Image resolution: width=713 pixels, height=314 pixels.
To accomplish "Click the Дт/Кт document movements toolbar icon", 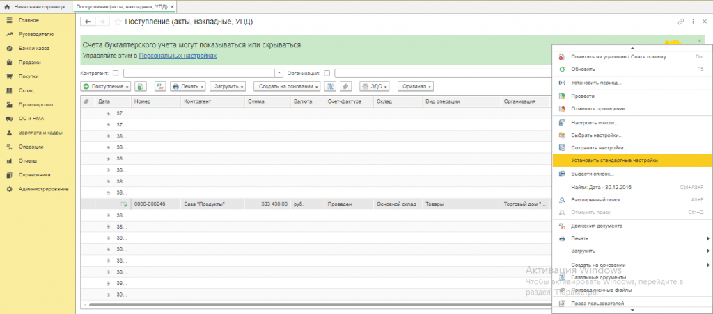I will [159, 87].
